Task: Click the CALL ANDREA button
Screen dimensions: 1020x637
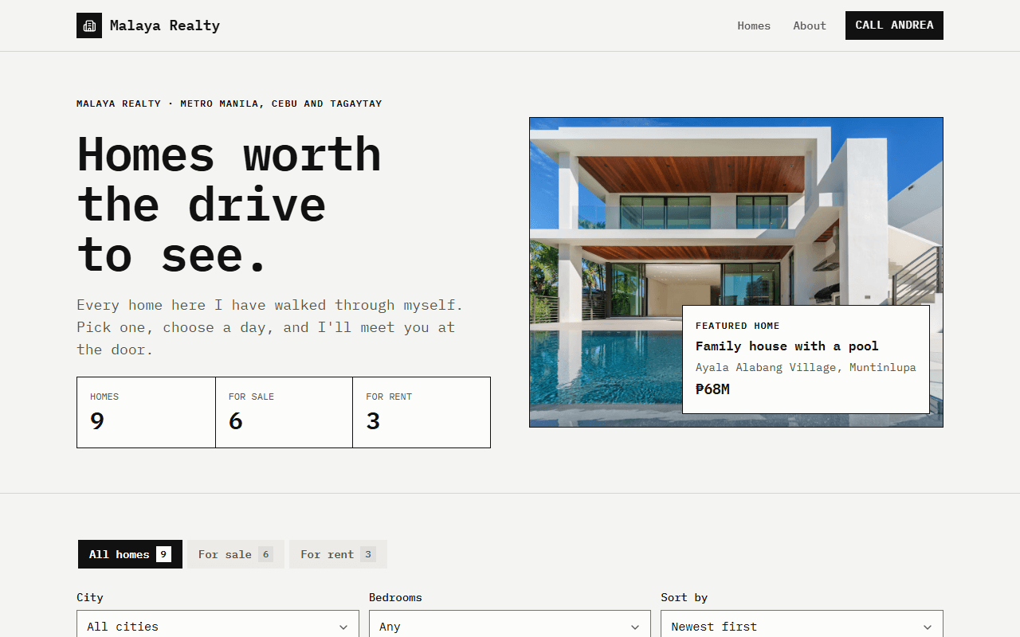Action: click(894, 25)
